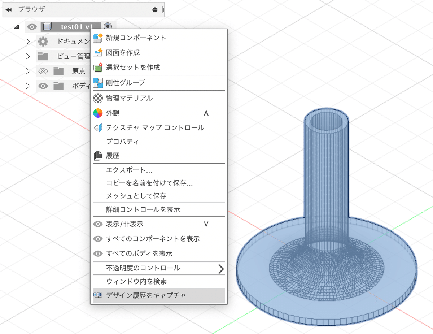Viewport: 433px width, 334px height.
Task: Click the ブラウザ panel title
Action: 32,10
